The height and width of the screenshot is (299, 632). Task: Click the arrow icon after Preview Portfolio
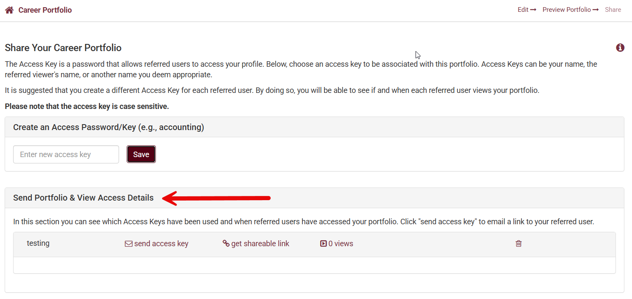pos(596,10)
